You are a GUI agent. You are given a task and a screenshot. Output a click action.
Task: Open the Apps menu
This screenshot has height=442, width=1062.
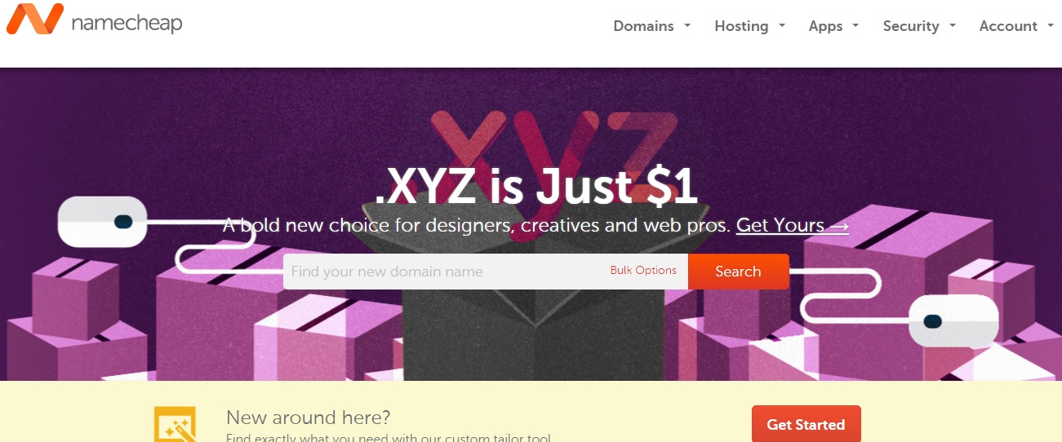[825, 26]
